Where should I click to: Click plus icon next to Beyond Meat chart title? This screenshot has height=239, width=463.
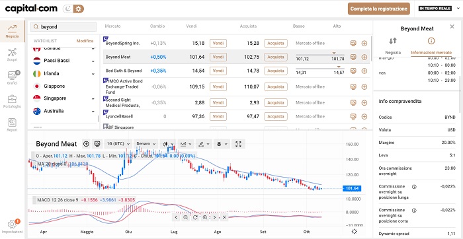click(x=86, y=144)
